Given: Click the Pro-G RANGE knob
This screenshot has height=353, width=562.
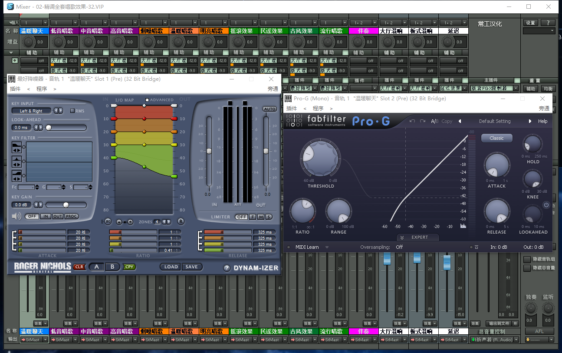Looking at the screenshot, I should [339, 212].
